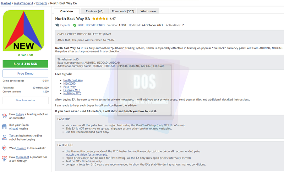Open the Experts breadcrumb link
The image size is (284, 172).
(x=42, y=3)
